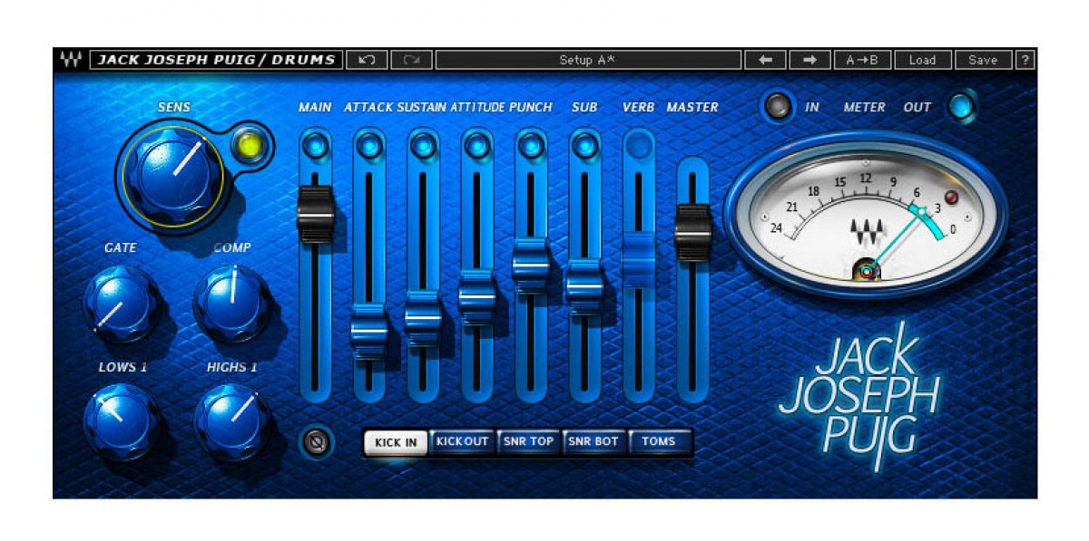Screen dimensions: 1089x541
Task: Click the Jack Joseph Puig / Drums title
Action: pos(217,60)
